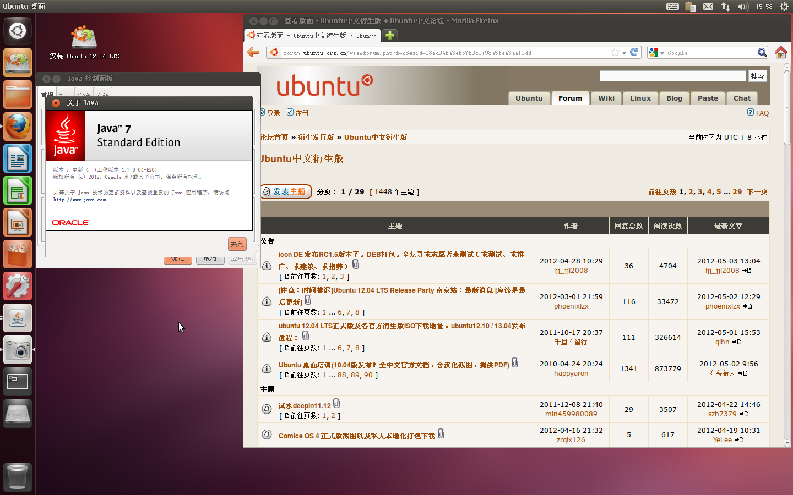Screen dimensions: 793x495
Task: Go to Firefox home page icon
Action: coord(781,52)
